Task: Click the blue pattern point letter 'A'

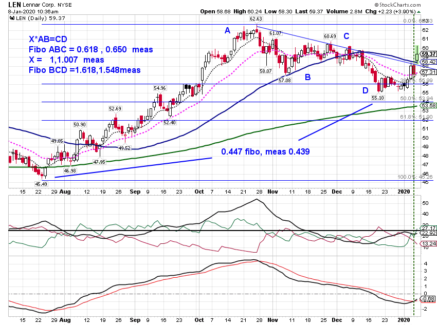Action: 227,31
